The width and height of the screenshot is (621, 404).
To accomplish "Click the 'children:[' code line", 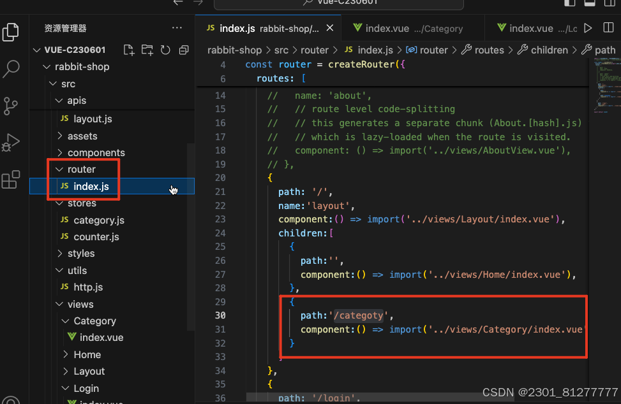I will [x=306, y=233].
